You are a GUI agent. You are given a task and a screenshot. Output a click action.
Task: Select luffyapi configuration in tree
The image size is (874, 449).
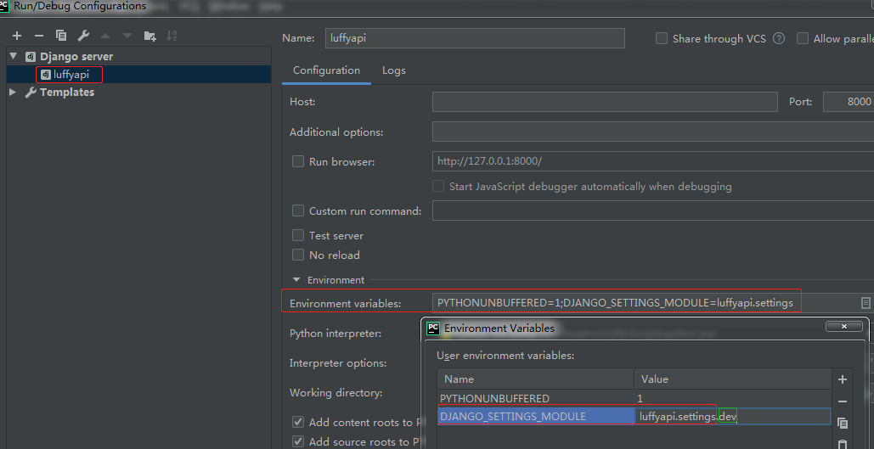click(x=138, y=74)
